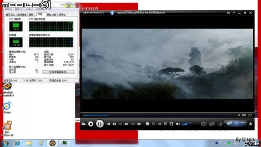The height and width of the screenshot is (147, 261).
Task: Click the 0:00:22 elapsed time readout
Action: [x=245, y=115]
